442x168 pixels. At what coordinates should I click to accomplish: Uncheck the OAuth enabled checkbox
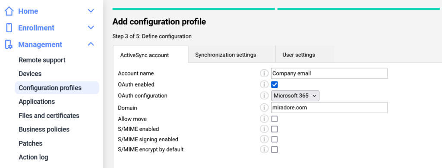275,84
